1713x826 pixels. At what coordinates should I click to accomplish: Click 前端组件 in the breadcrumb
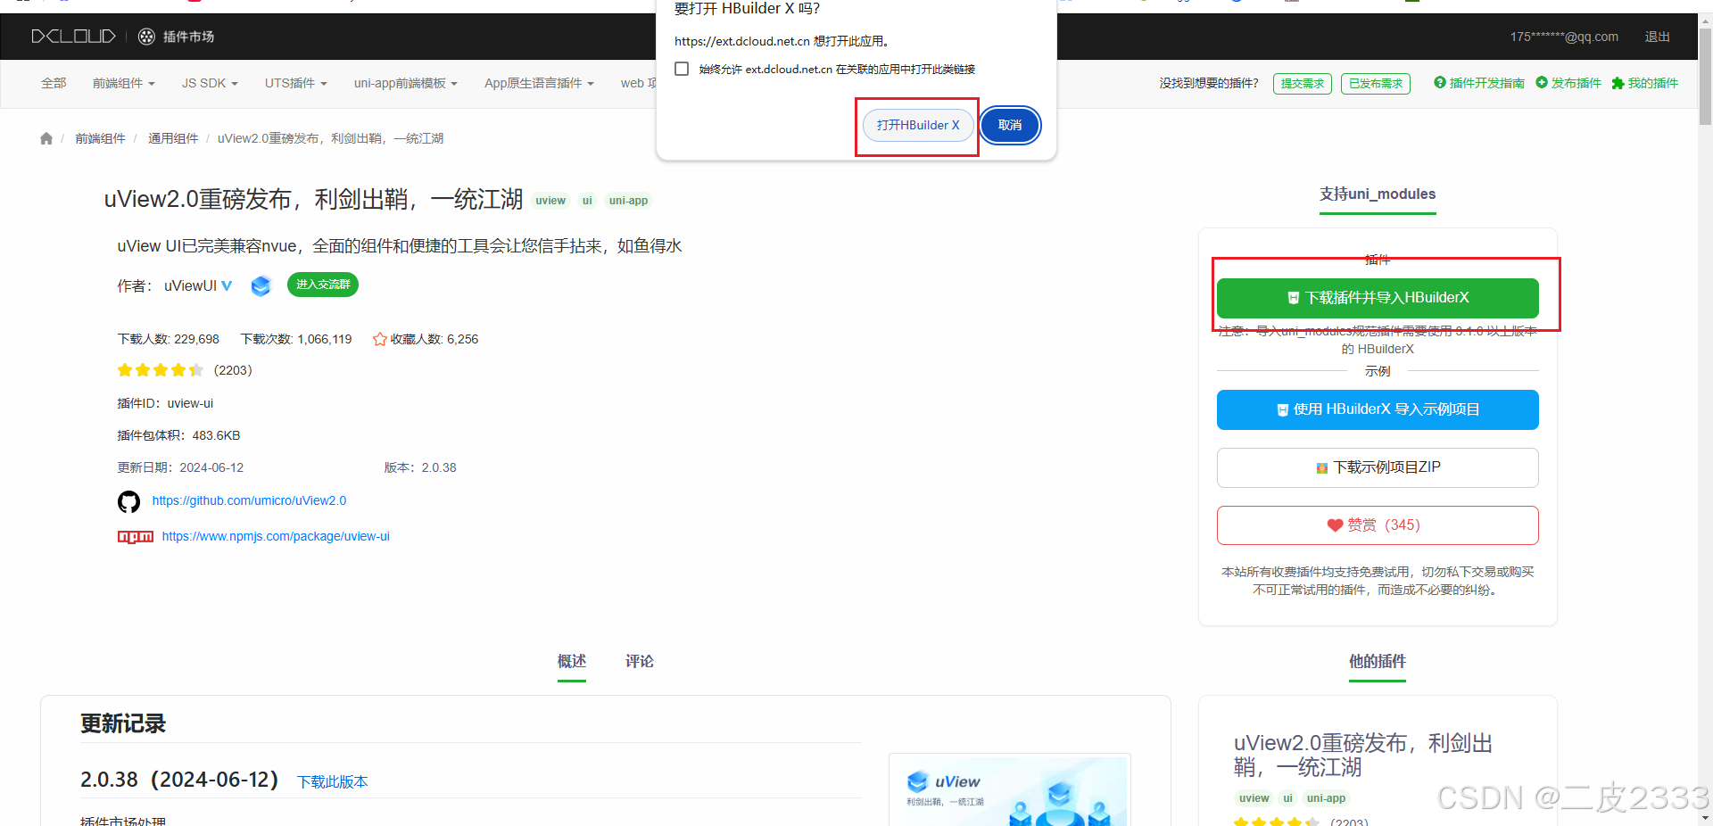[100, 138]
